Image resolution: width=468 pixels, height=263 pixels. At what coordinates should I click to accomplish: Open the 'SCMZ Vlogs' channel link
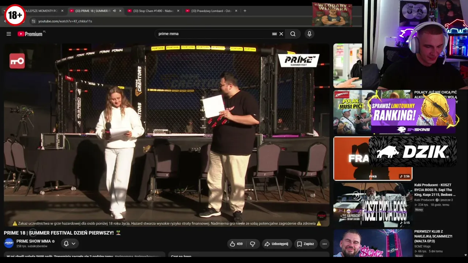[423, 246]
